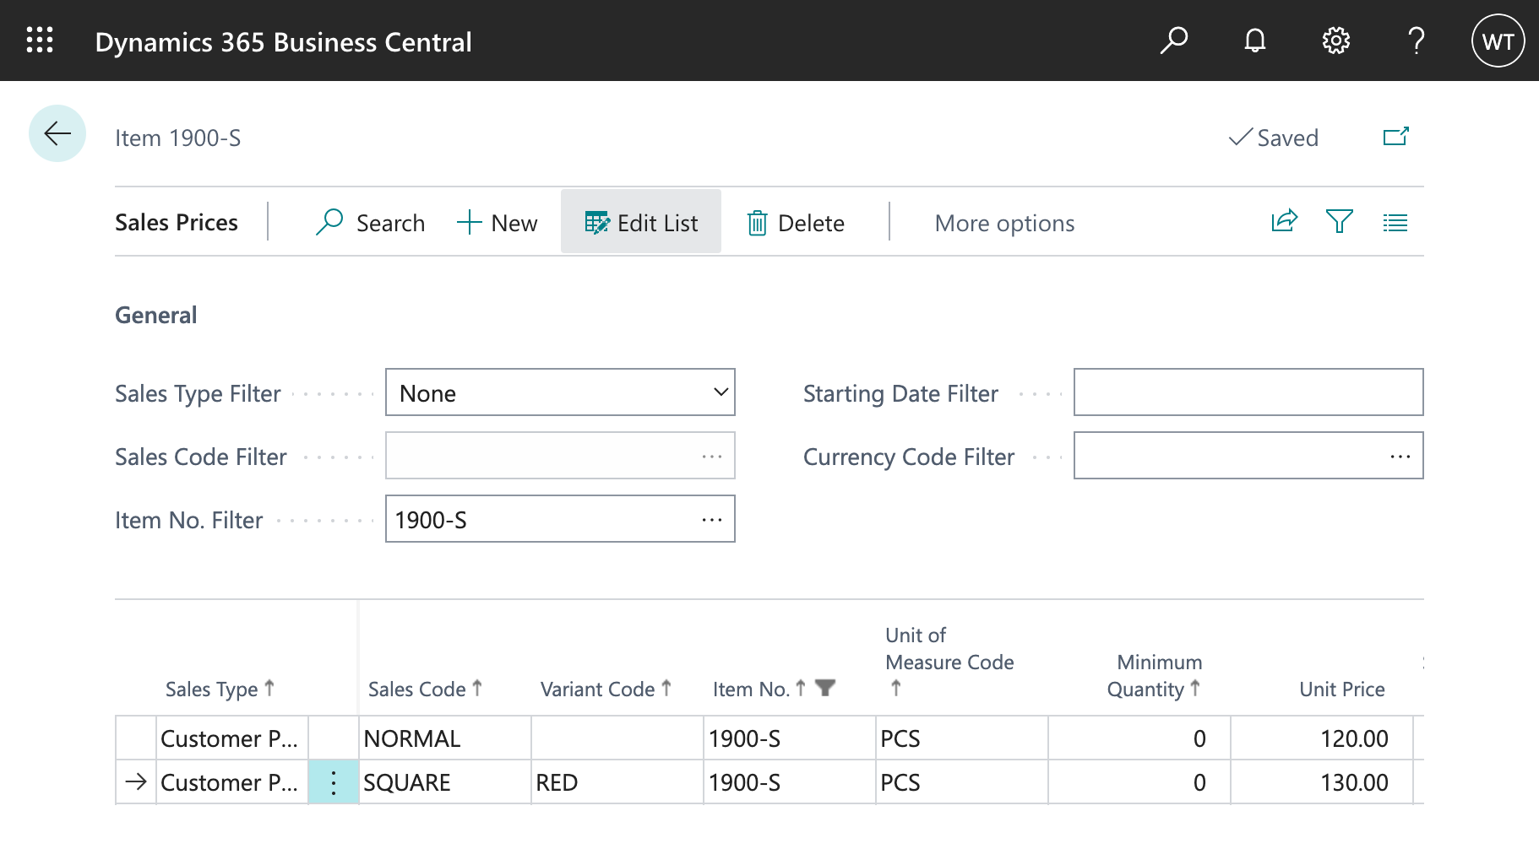Click the Starting Date Filter field

coord(1248,392)
